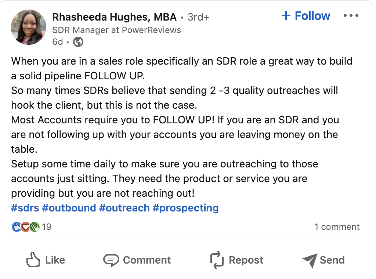Show the 19 reactions count list
The image size is (376, 279).
(x=47, y=227)
